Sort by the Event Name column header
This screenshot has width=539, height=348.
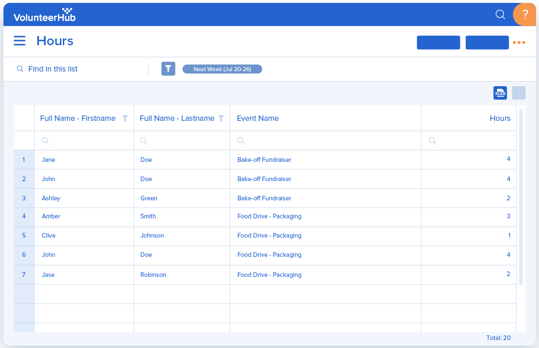pyautogui.click(x=258, y=118)
